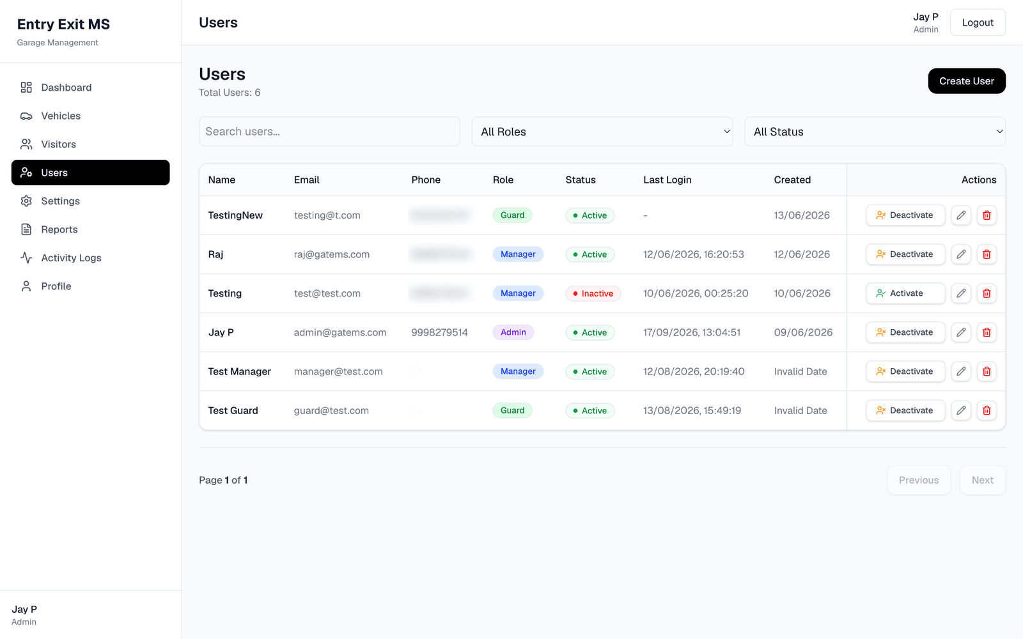Activate the inactive Testing user
The image size is (1023, 639).
pos(905,293)
